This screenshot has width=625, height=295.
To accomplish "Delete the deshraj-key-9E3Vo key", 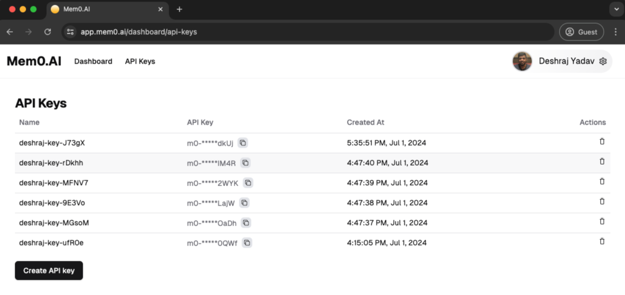I will point(602,201).
